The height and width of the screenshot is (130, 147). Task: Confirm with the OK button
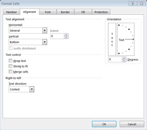pos(104,124)
